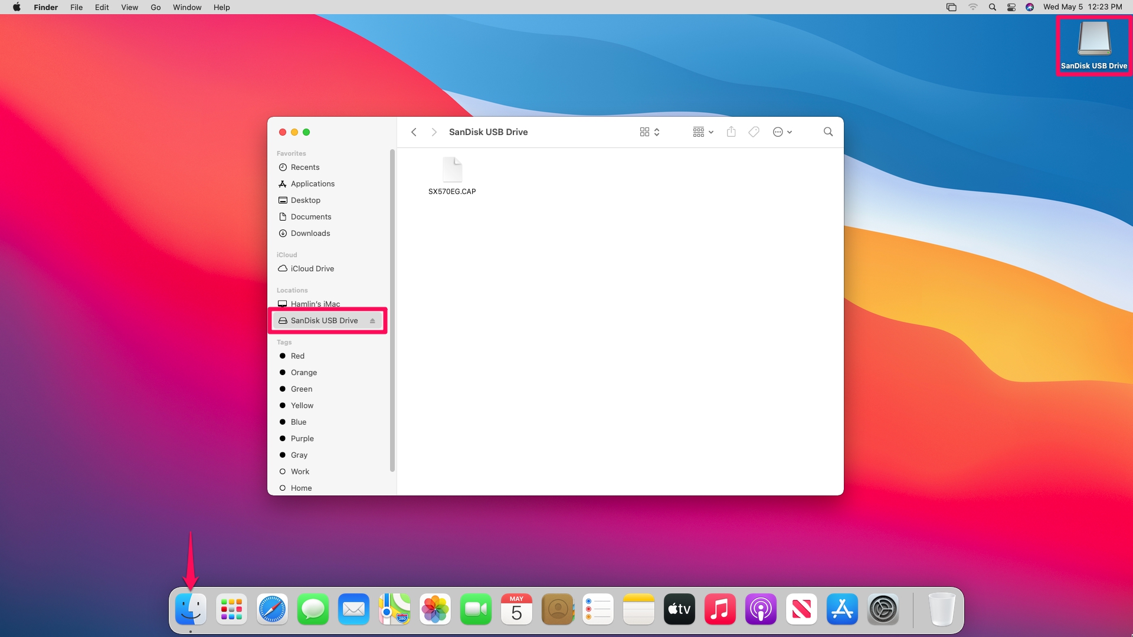
Task: Open Downloads from the Favorites sidebar
Action: pos(310,233)
